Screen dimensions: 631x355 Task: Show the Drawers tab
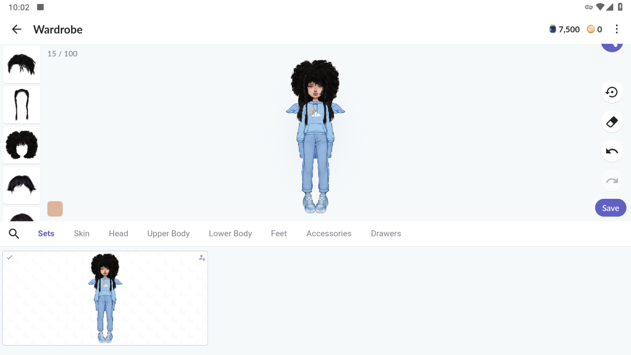click(386, 234)
